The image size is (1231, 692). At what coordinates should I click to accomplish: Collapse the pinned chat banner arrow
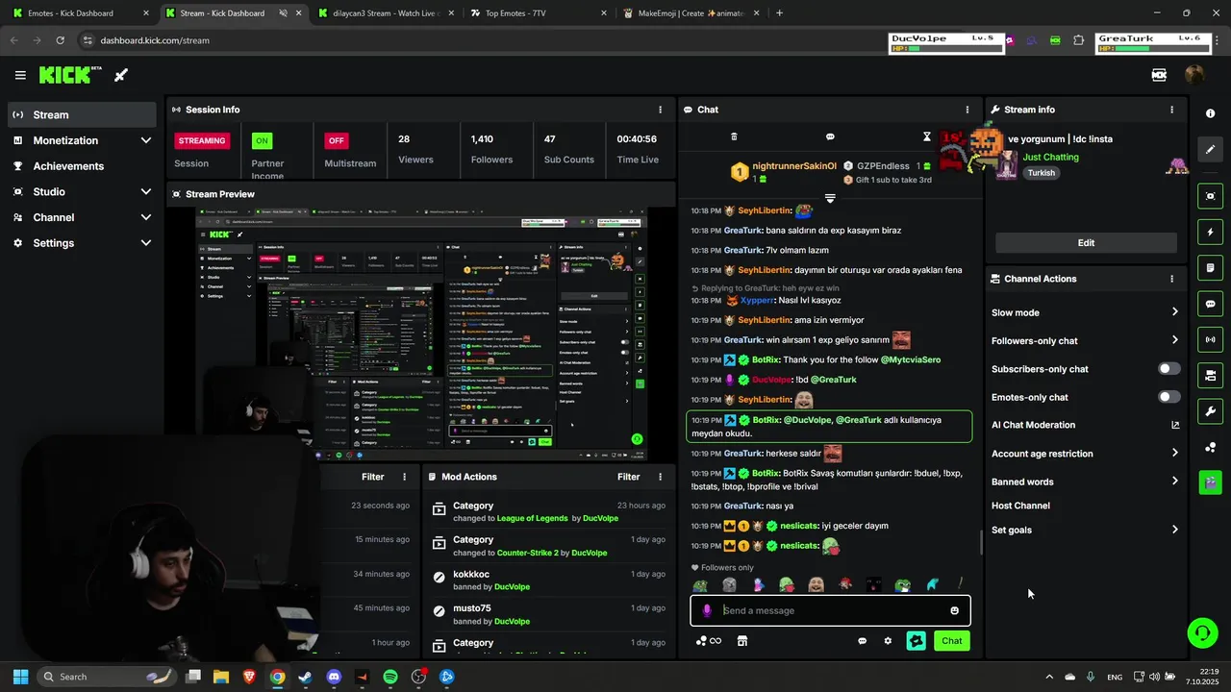tap(830, 198)
